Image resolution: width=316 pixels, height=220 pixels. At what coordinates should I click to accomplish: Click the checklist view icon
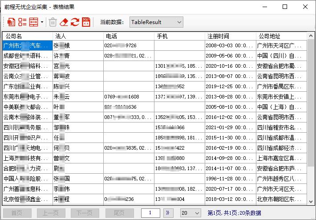[x=22, y=22]
